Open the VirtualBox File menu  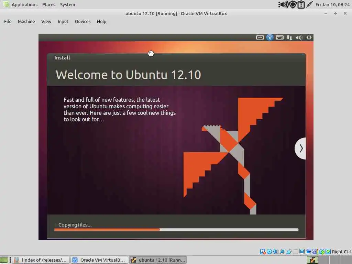8,22
